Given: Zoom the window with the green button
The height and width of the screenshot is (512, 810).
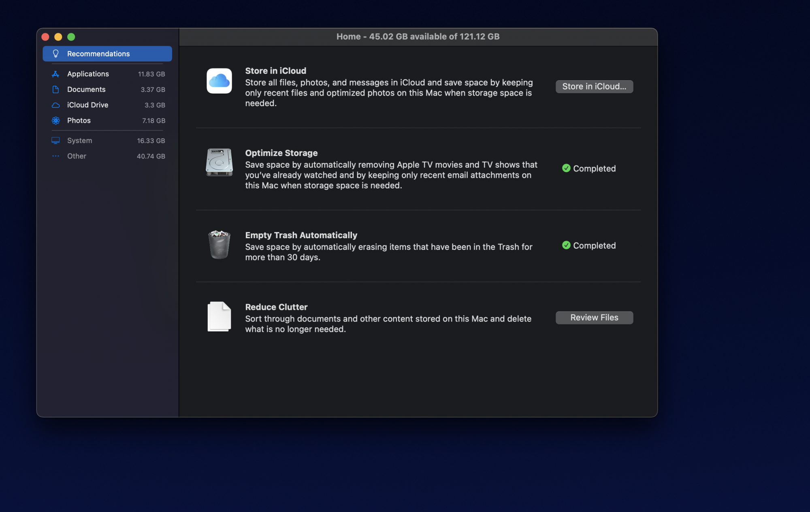Looking at the screenshot, I should [71, 37].
